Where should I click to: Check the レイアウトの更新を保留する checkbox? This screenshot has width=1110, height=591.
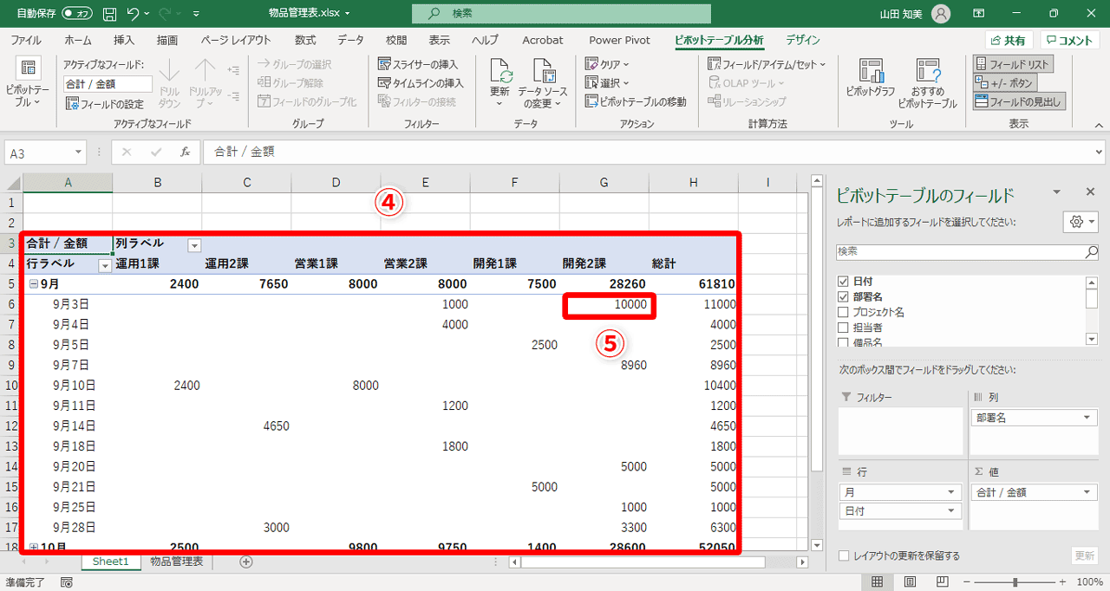tap(845, 555)
